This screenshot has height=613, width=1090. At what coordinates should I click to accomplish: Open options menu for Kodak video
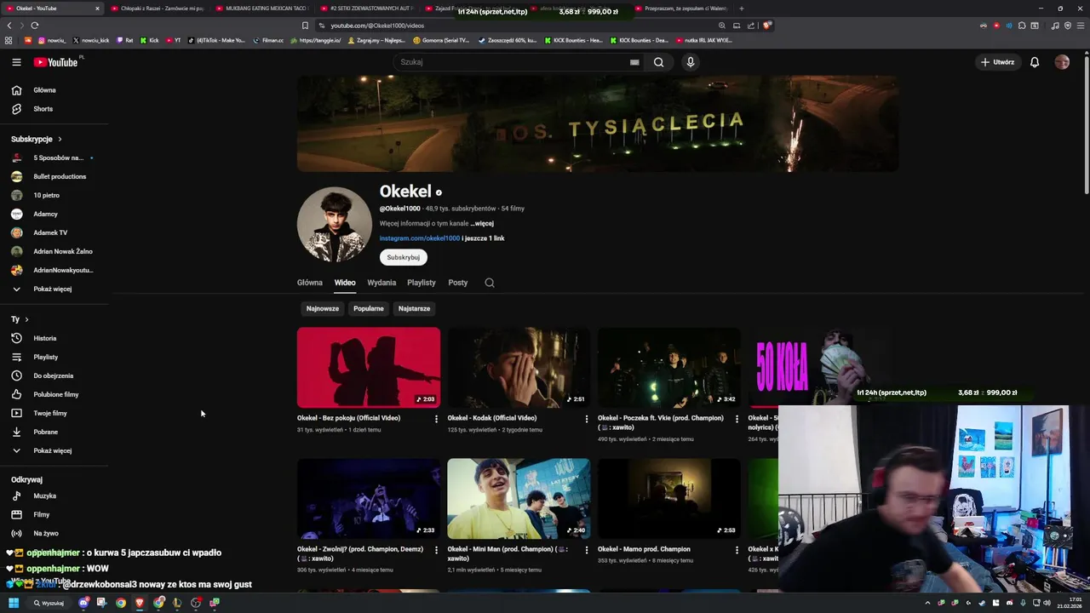[x=587, y=419]
